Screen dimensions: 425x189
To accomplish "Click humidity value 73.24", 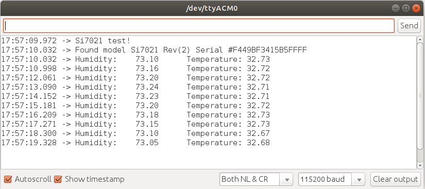I will (147, 87).
